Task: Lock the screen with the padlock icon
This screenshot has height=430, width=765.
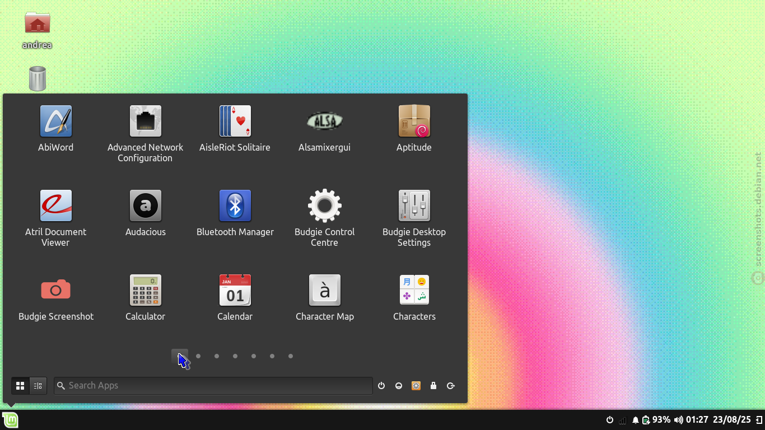Action: tap(433, 386)
